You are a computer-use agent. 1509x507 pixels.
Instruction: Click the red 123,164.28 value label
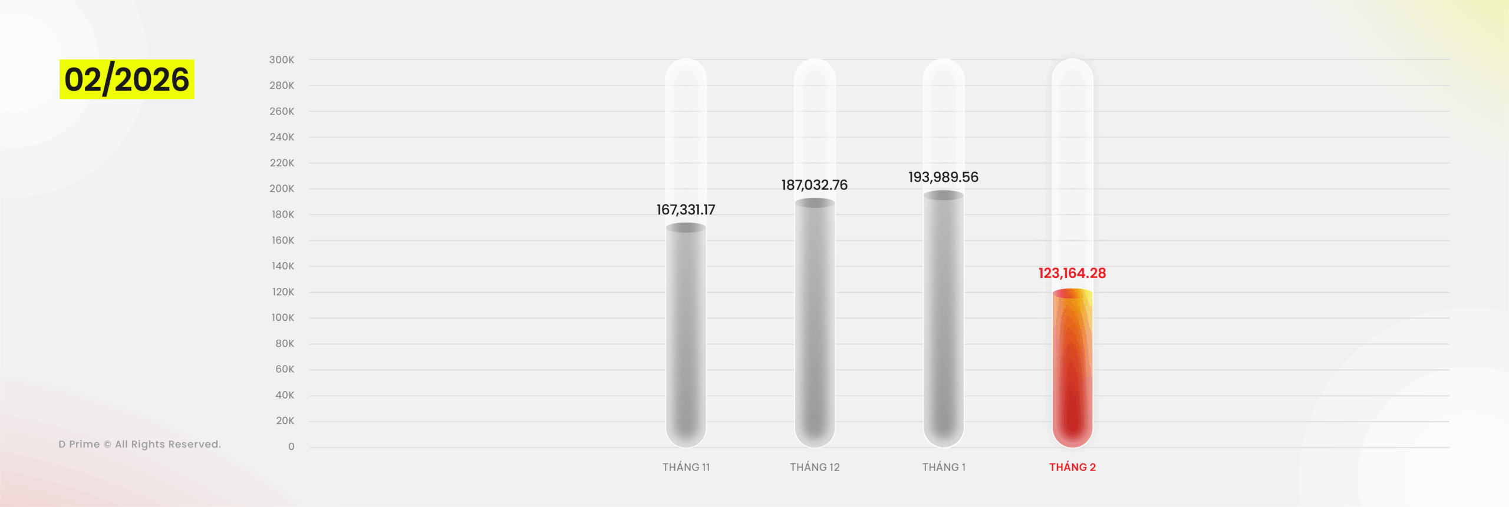[1072, 273]
